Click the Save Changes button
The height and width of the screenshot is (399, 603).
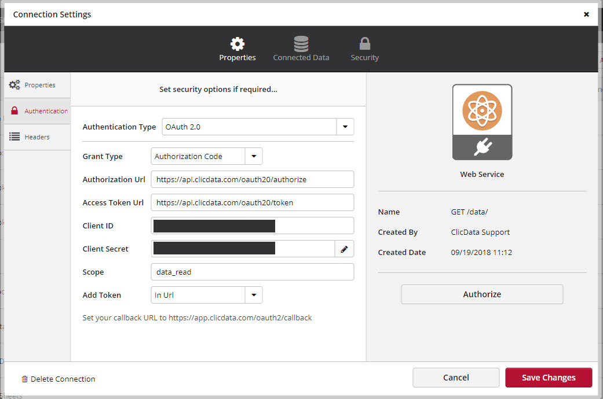click(548, 378)
